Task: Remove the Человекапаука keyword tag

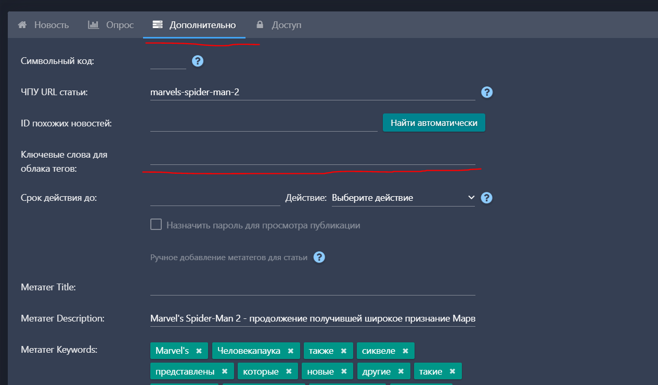Action: point(290,351)
